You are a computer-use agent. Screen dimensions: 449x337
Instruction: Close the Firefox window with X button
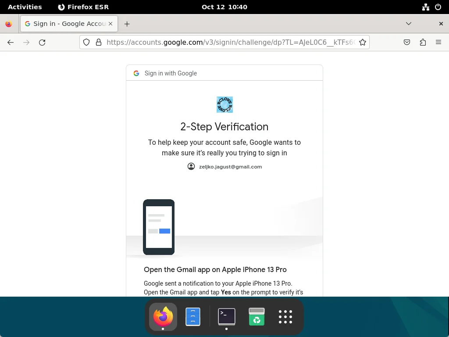(441, 24)
